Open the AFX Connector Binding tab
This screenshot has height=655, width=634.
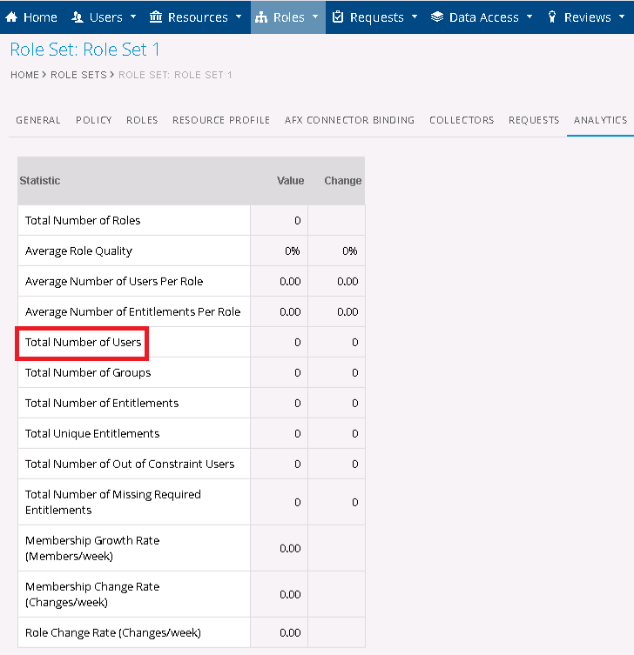pos(349,120)
